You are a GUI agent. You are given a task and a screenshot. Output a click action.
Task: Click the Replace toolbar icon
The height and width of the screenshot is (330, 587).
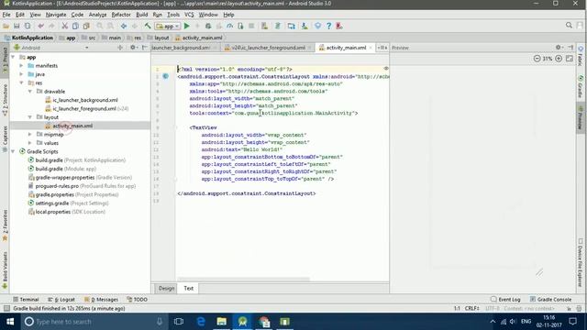(110, 27)
